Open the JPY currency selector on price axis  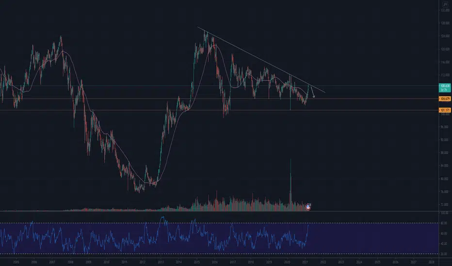(445, 5)
